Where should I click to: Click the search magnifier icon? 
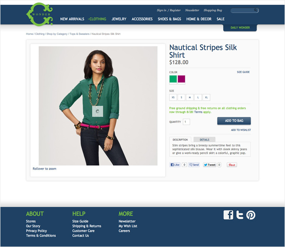255,10
